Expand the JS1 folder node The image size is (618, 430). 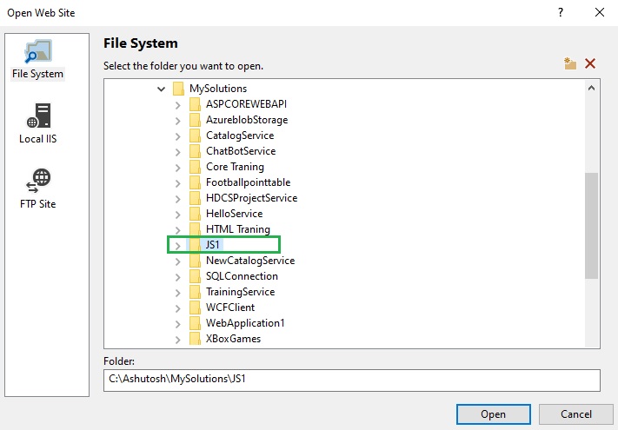tap(178, 246)
